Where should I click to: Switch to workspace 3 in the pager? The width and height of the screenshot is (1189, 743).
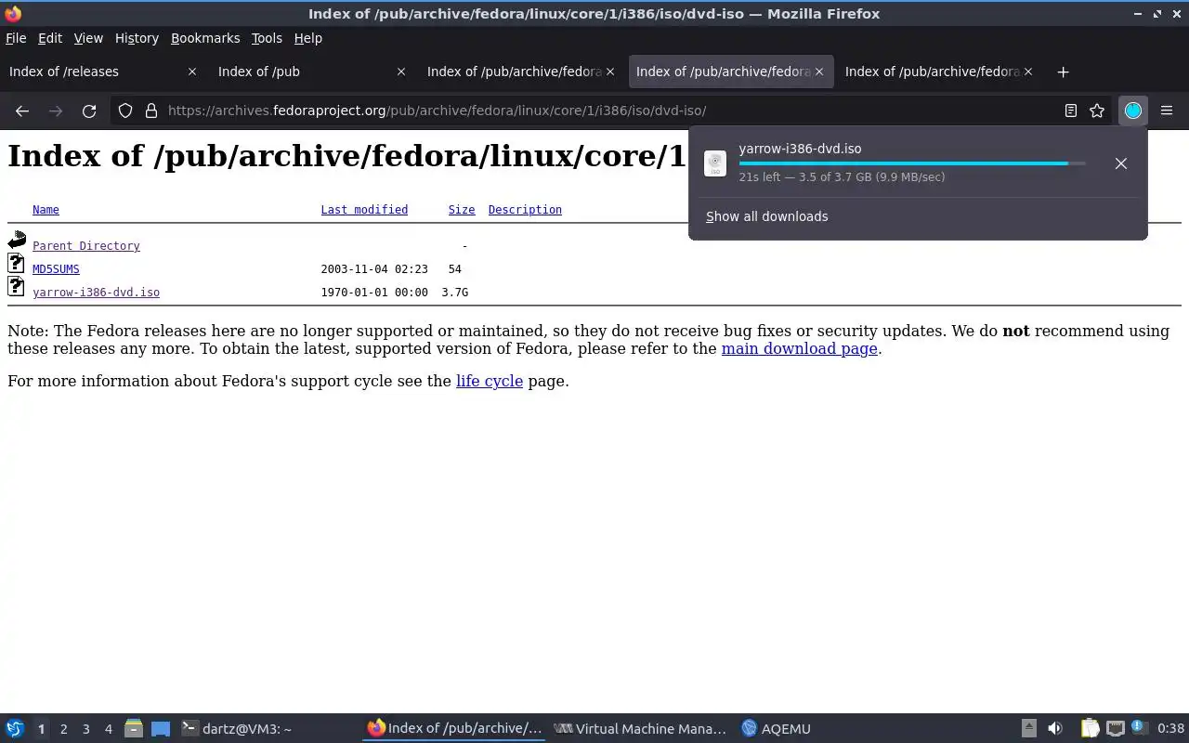(x=86, y=729)
